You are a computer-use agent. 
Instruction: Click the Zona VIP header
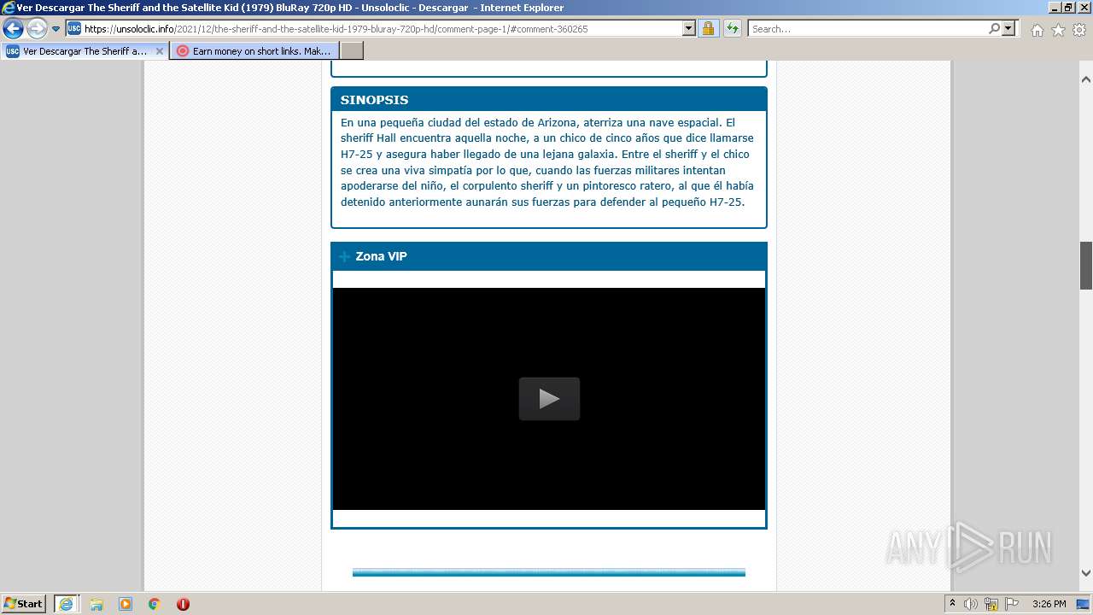click(549, 256)
